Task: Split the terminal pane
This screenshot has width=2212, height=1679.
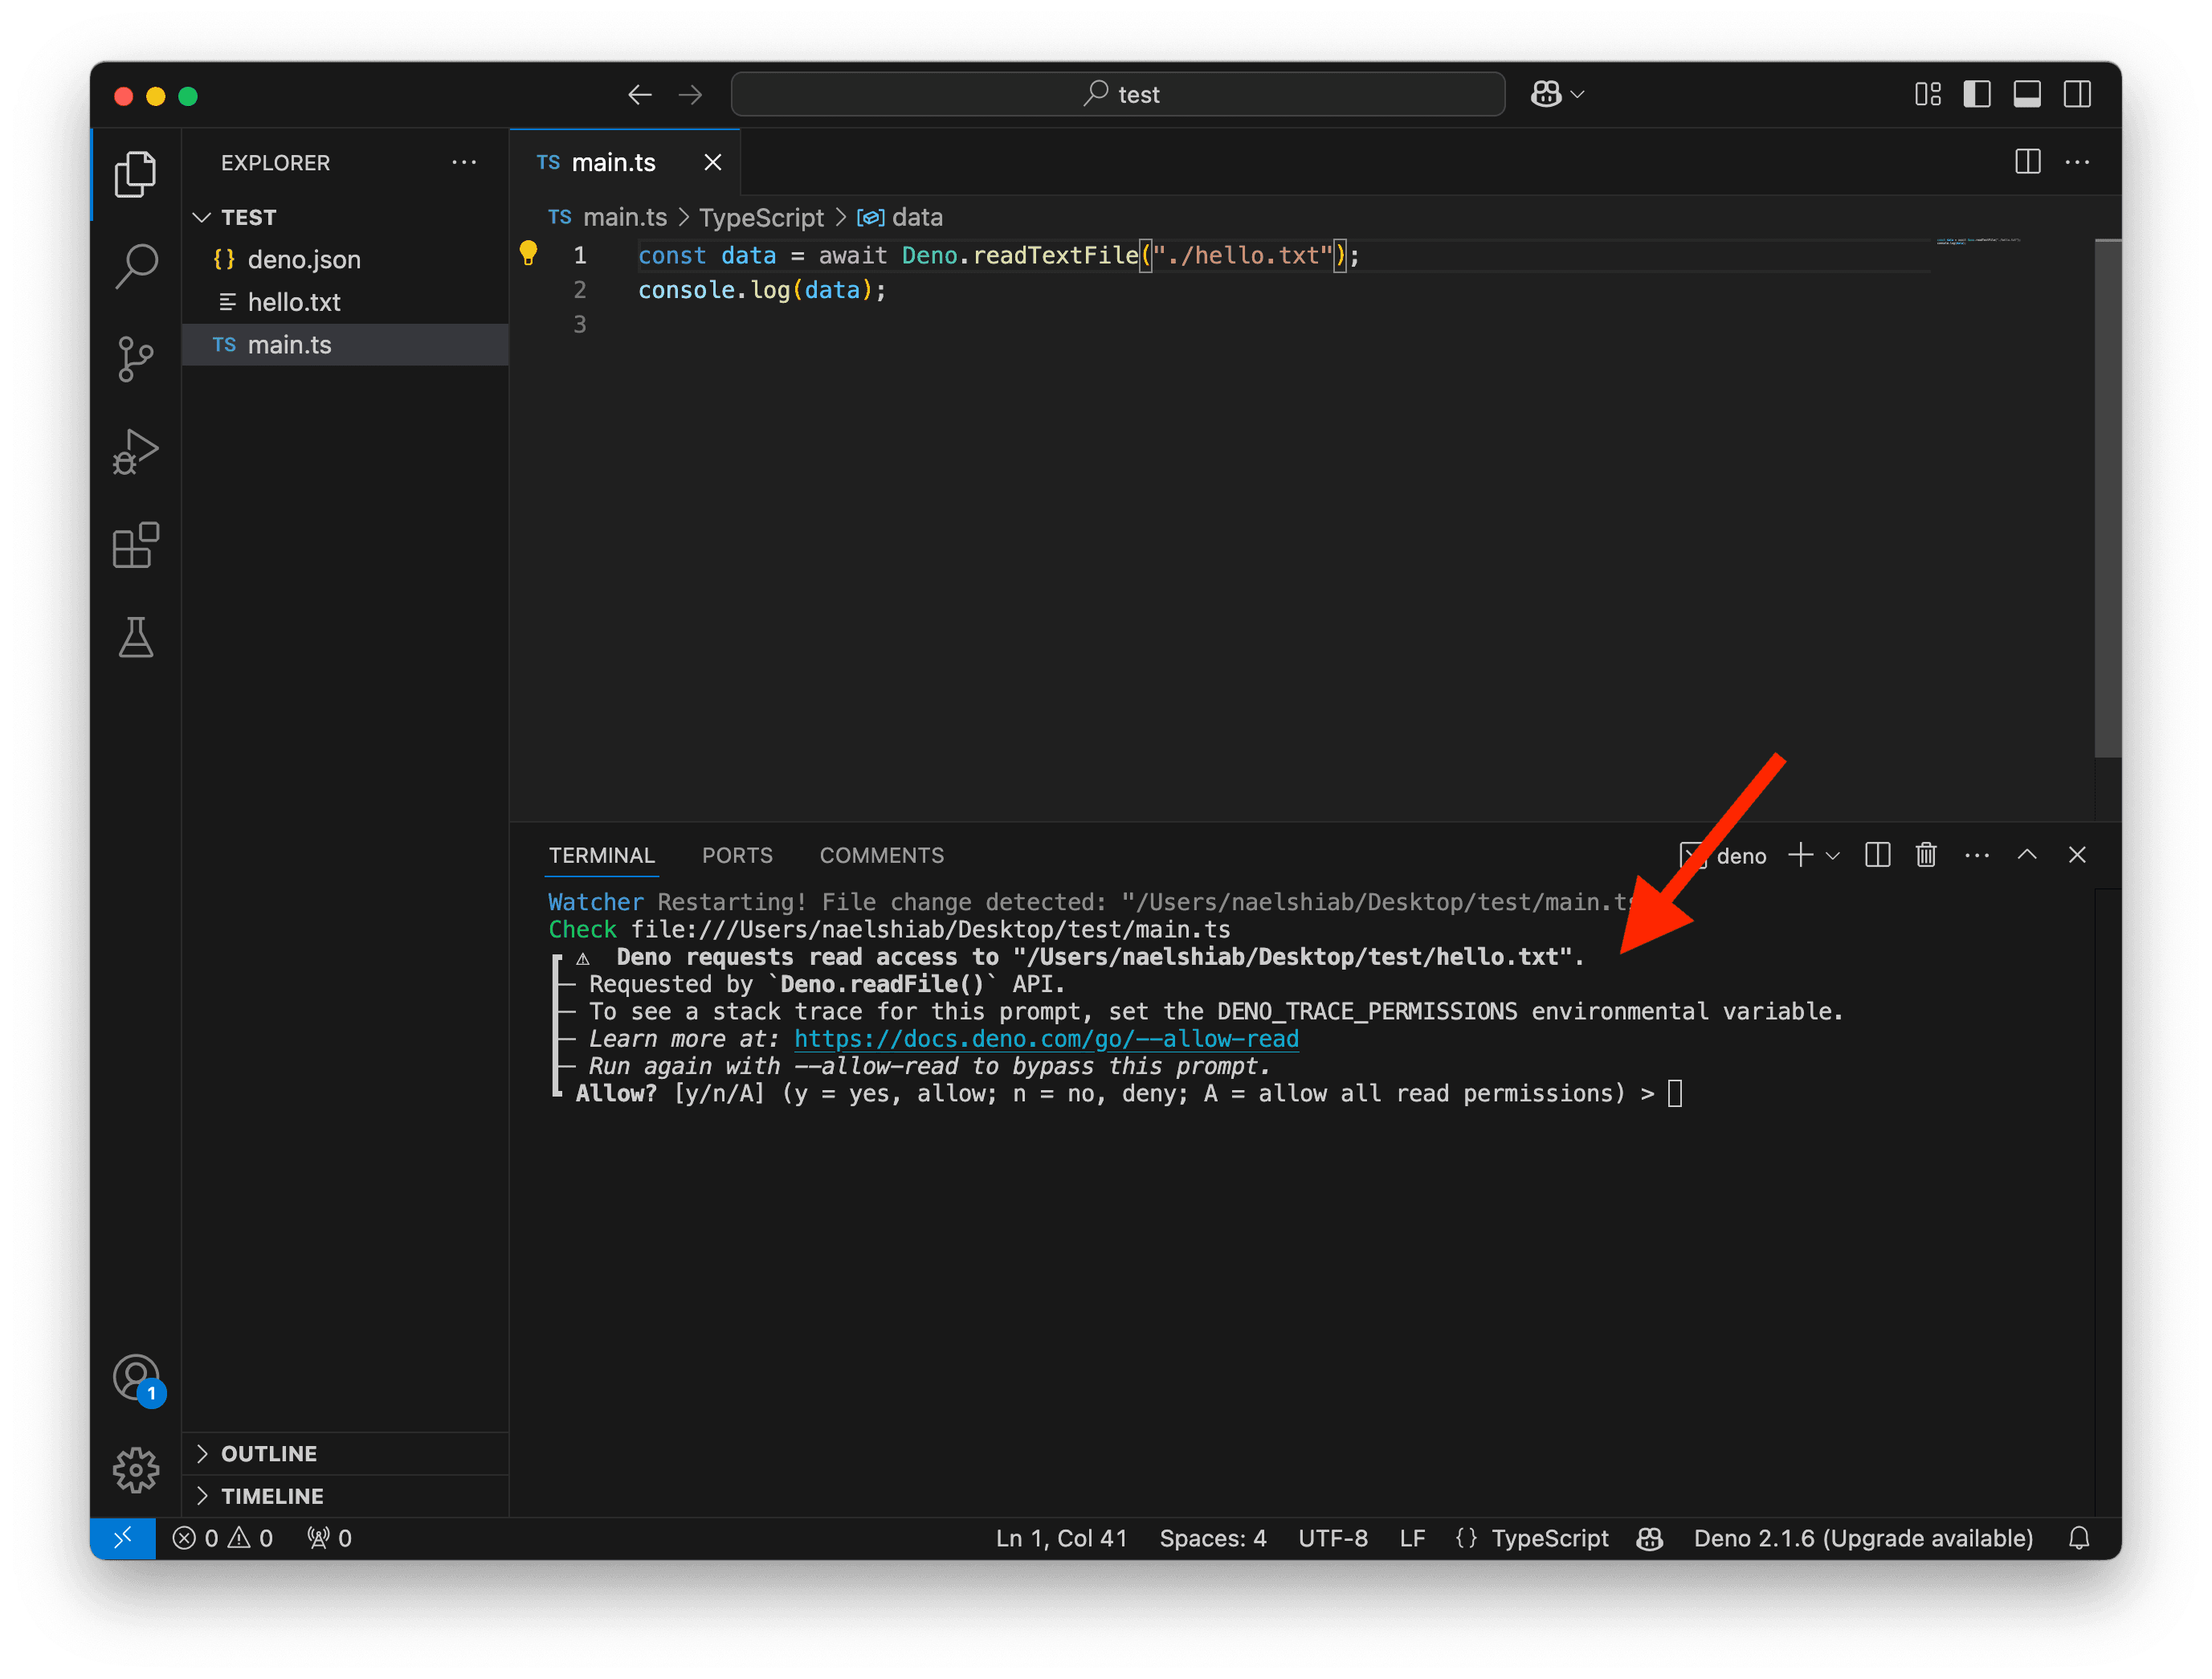Action: pyautogui.click(x=1877, y=855)
